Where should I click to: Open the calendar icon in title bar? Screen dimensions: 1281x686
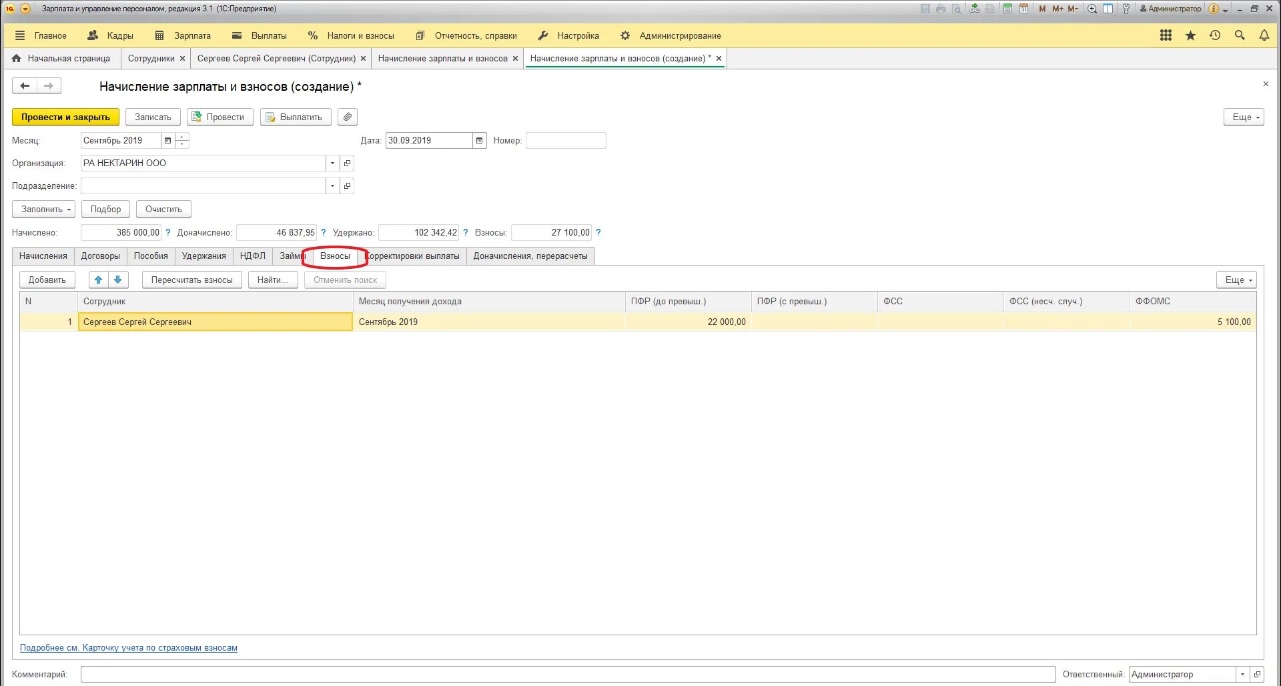pyautogui.click(x=1023, y=9)
